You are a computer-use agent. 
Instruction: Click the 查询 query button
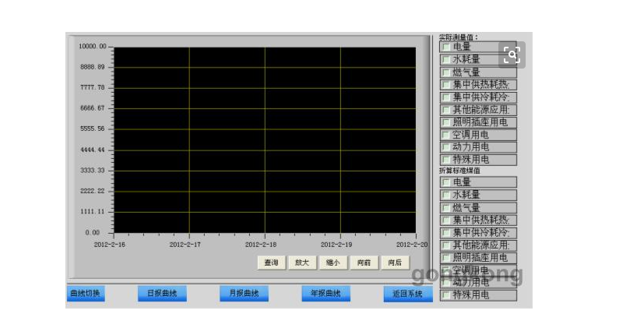[x=271, y=263]
